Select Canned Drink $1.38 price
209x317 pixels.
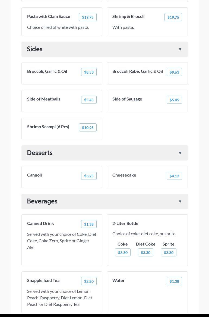coord(89,224)
